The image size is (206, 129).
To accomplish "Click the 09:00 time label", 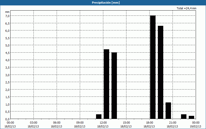I will 80,123.
